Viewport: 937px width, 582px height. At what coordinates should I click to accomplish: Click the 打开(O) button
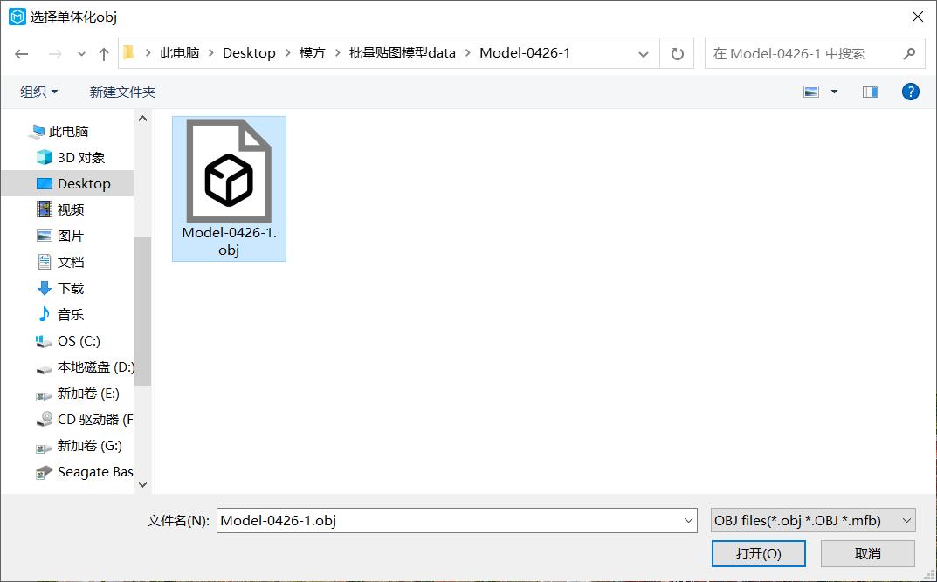[x=758, y=554]
